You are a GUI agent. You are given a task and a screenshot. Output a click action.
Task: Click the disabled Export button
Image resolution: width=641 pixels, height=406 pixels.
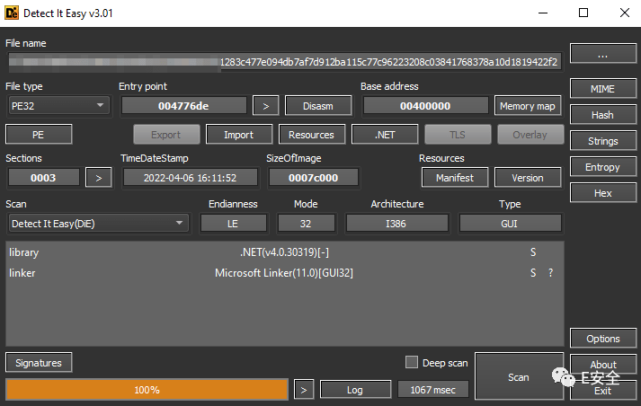click(x=166, y=135)
